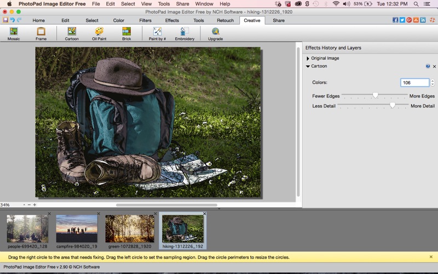Screen dimensions: 438x274
Task: Click the Fewer Edges to More Edges slider
Action: click(375, 95)
